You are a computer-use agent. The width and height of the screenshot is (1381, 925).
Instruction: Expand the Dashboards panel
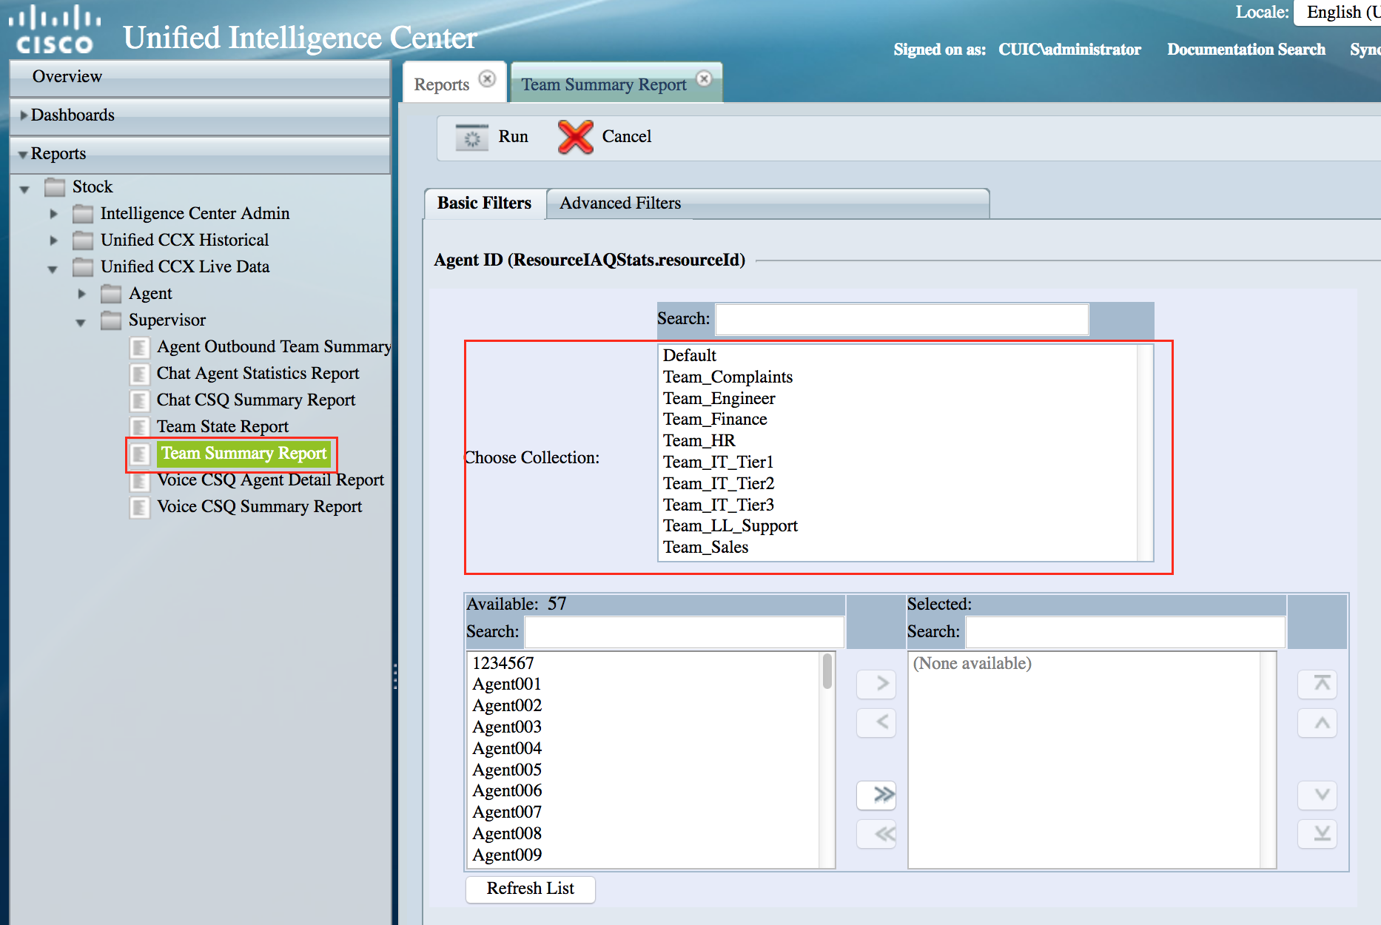(200, 115)
